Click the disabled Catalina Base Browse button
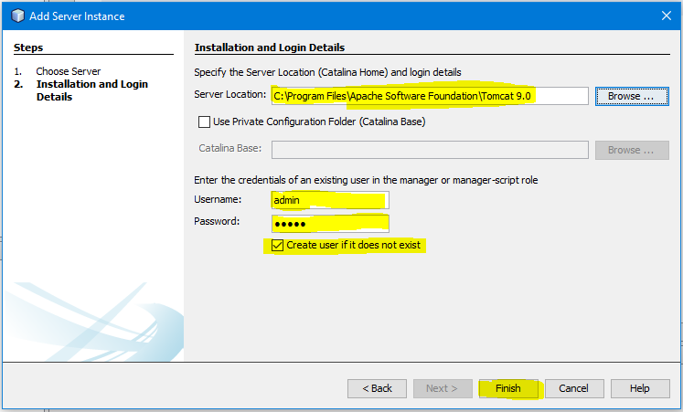 point(632,150)
